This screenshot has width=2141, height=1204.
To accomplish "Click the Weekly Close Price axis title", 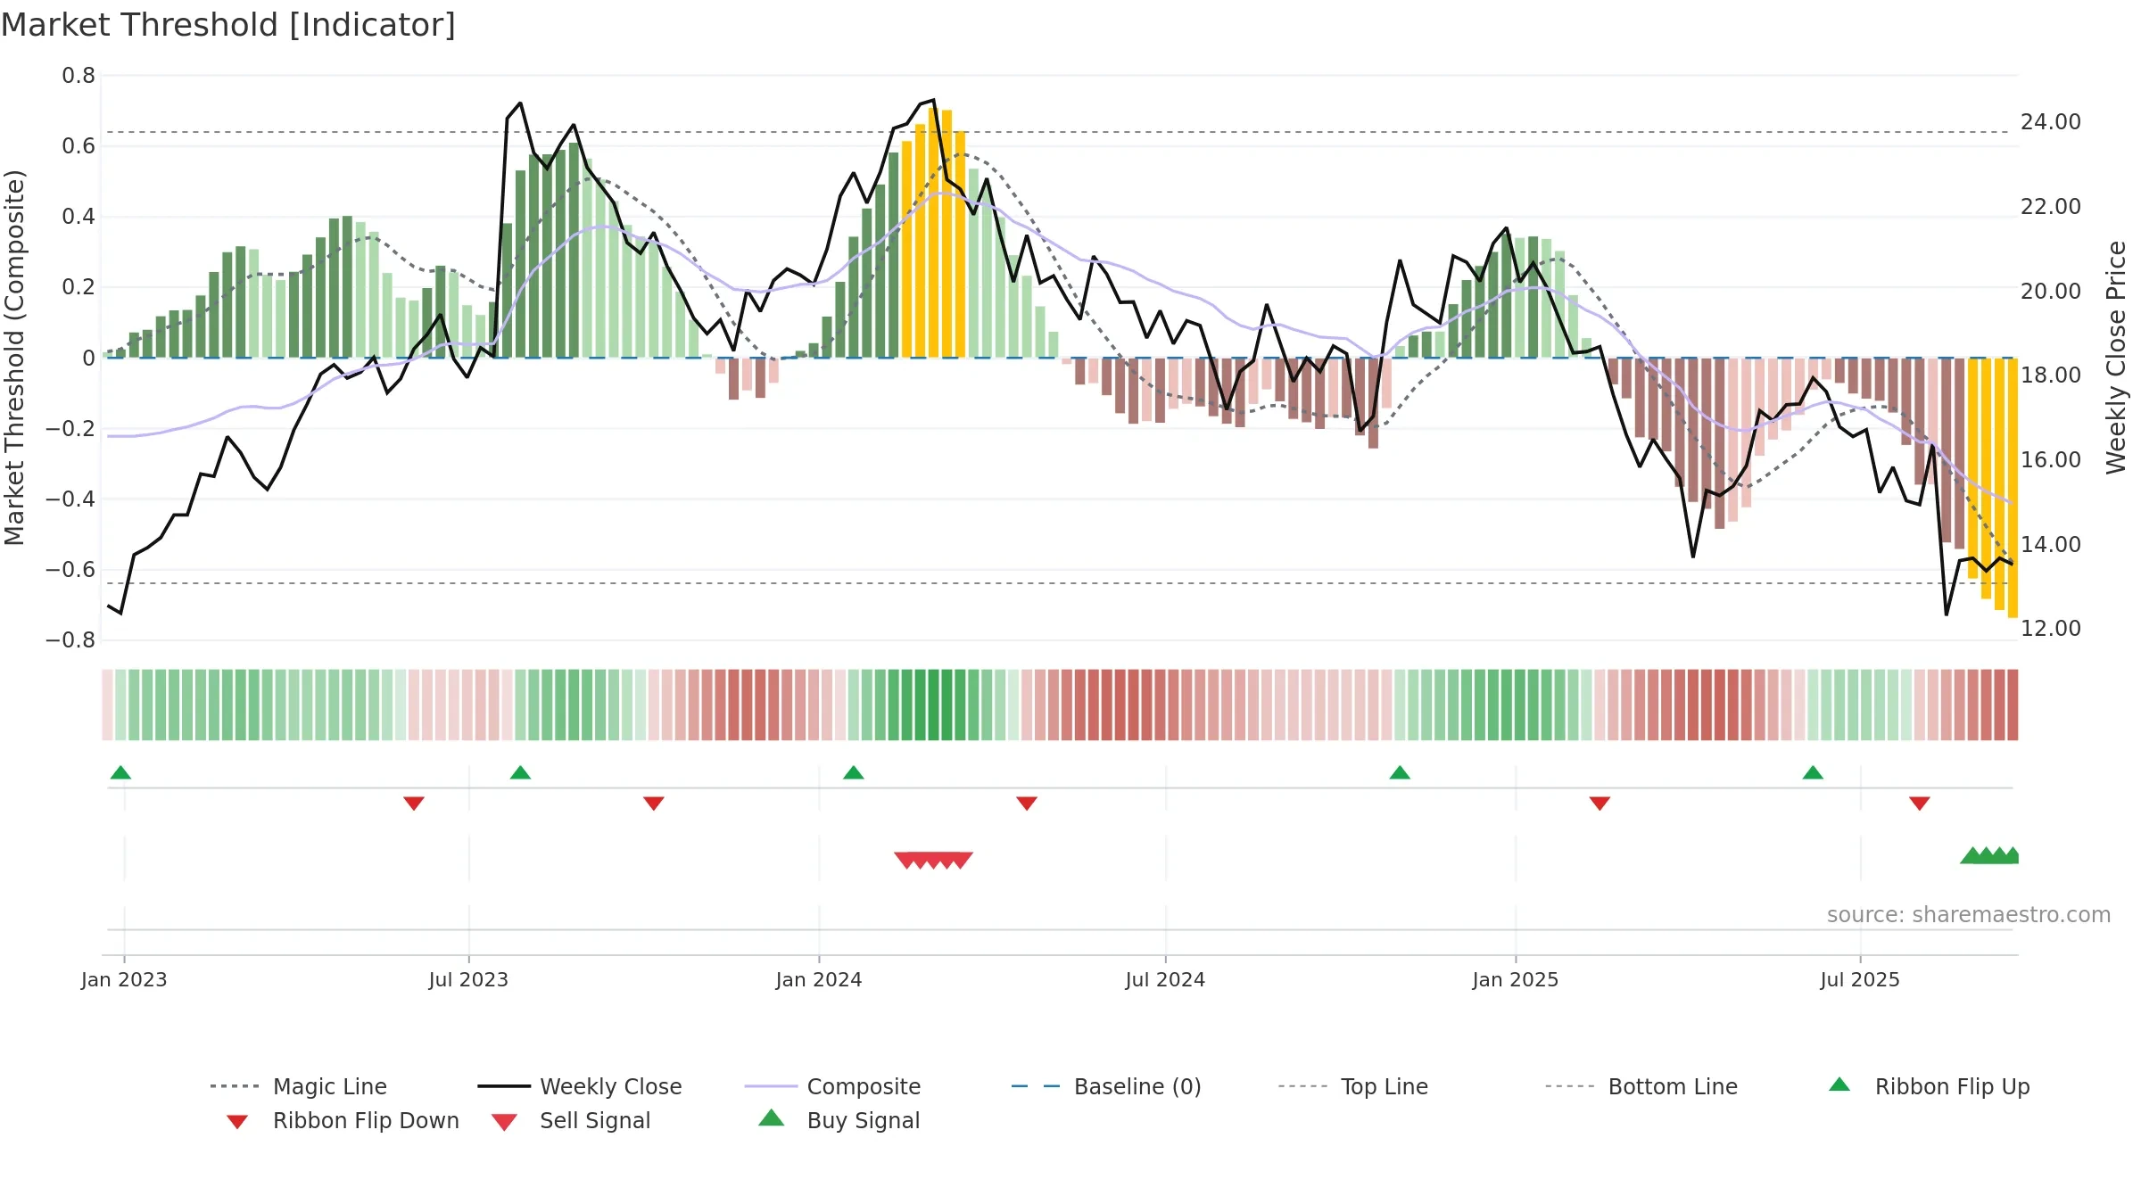I will pos(2116,357).
